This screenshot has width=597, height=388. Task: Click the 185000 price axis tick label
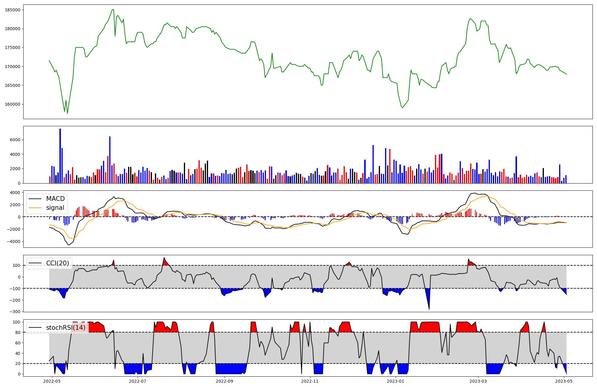point(13,10)
